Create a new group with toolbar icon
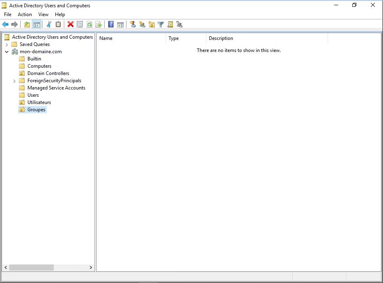Image resolution: width=383 pixels, height=283 pixels. point(142,24)
